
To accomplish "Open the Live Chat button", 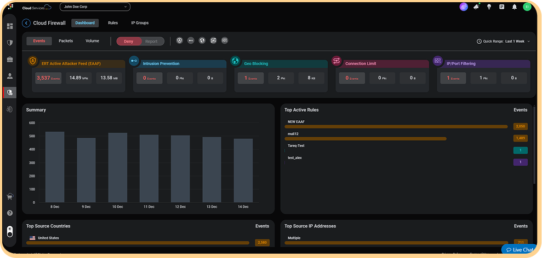I will pos(520,250).
